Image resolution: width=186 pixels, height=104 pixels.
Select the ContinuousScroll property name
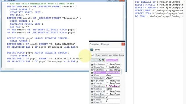click(x=100, y=92)
